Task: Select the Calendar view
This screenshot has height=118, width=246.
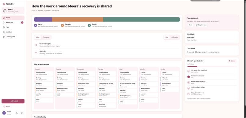Action: coord(175,37)
